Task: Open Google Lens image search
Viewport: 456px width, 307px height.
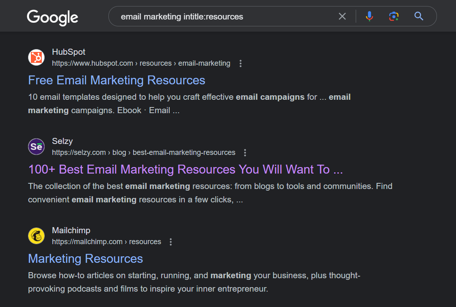Action: click(x=393, y=16)
